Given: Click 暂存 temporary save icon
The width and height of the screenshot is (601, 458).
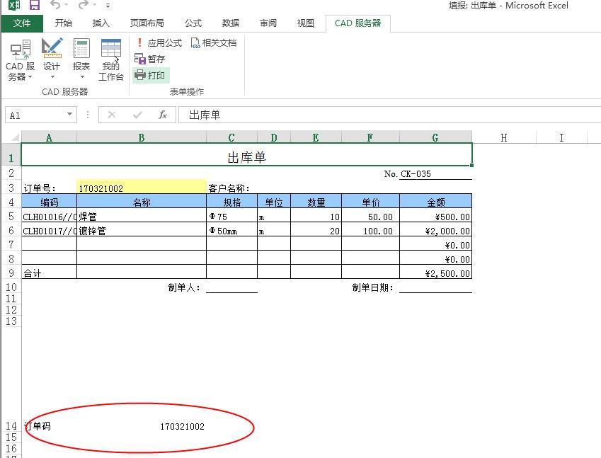Looking at the screenshot, I should (149, 59).
